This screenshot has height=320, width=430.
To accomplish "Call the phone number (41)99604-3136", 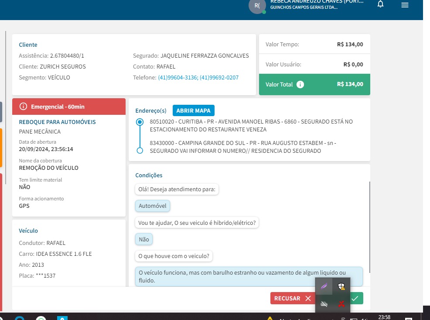I will pos(177,78).
